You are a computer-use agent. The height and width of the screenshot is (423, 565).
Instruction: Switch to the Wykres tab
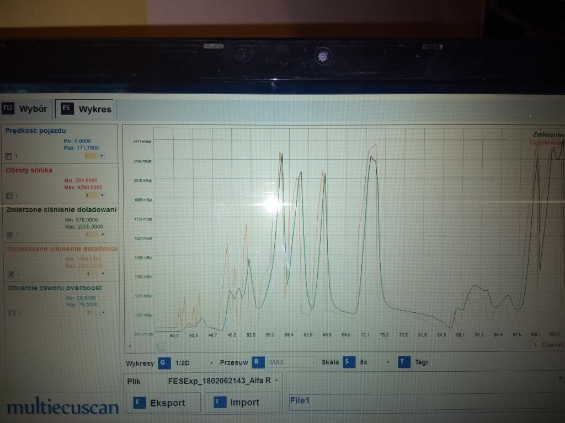pyautogui.click(x=85, y=109)
